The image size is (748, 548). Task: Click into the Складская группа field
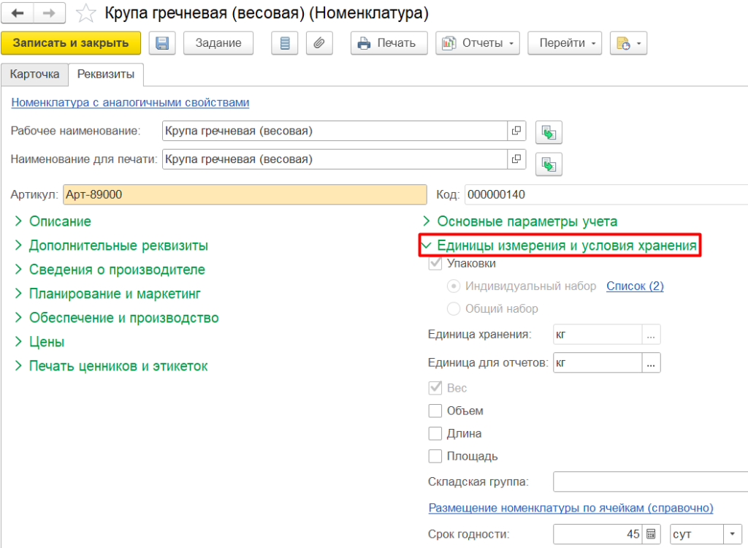pyautogui.click(x=651, y=482)
